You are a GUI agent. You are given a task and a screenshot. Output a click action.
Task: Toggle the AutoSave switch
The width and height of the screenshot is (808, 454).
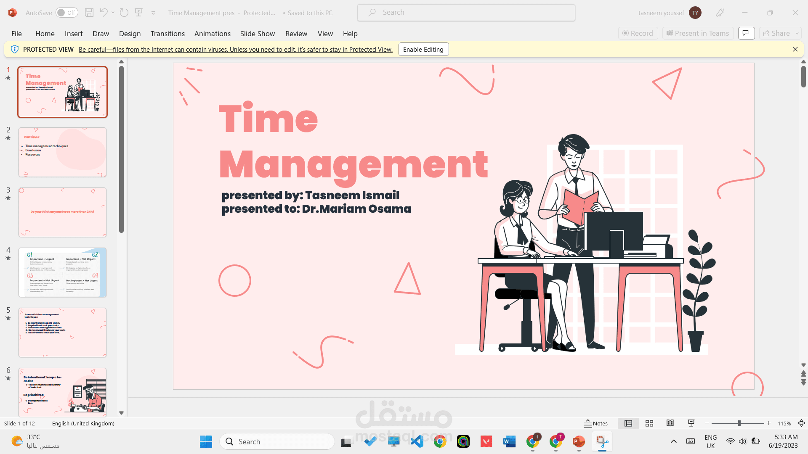coord(66,13)
